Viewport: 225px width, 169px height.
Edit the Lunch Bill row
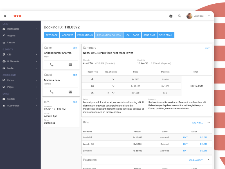click(x=185, y=137)
